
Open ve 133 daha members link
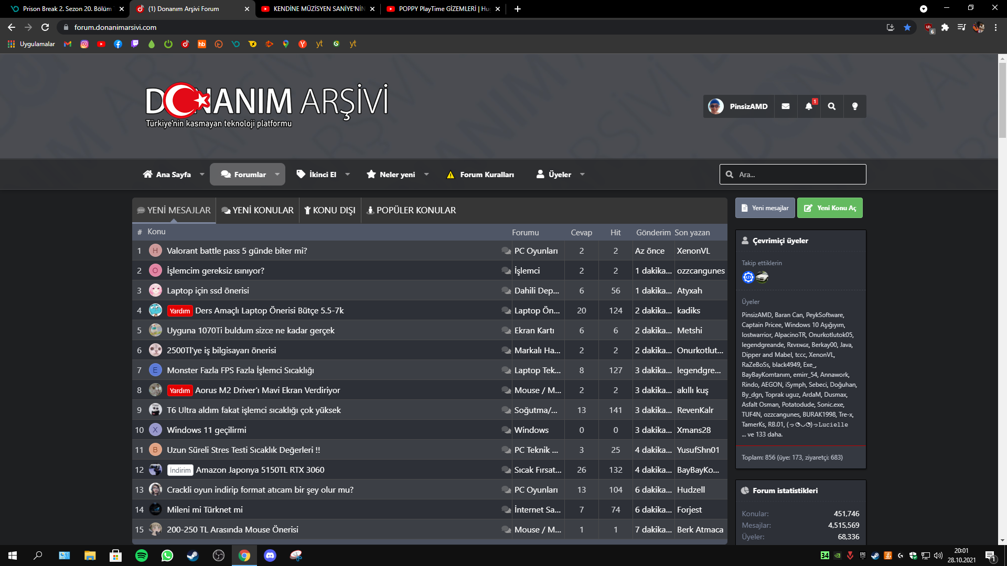point(762,434)
